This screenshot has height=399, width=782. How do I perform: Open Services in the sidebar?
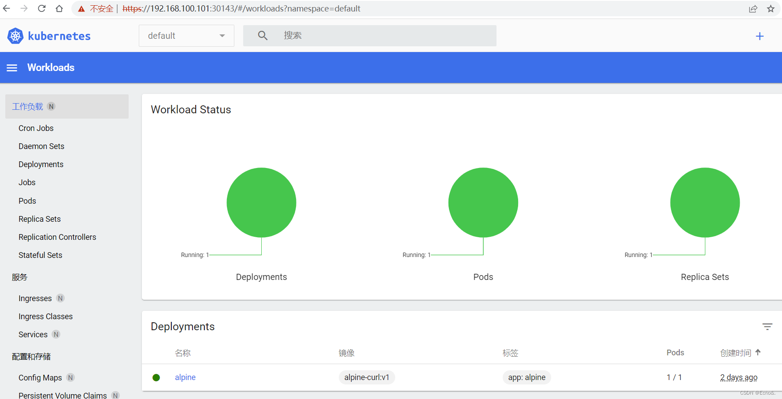[33, 335]
